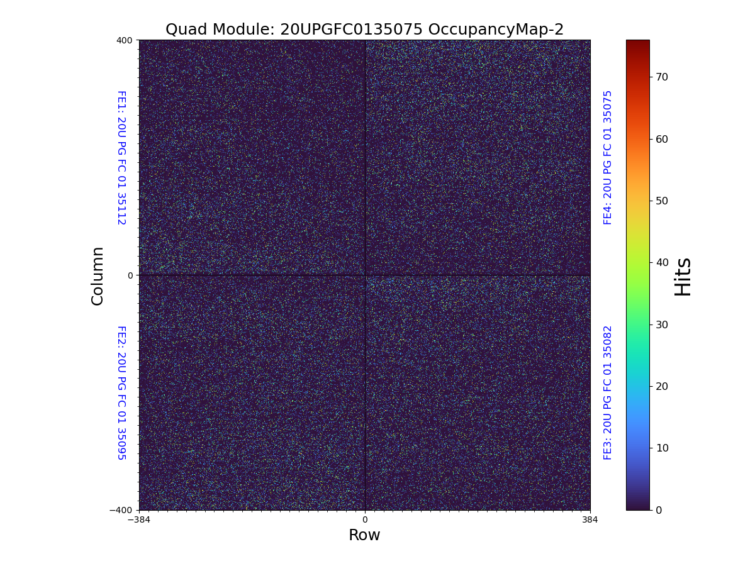Click the y-axis tick label '400'
The image size is (755, 566).
pyautogui.click(x=125, y=40)
